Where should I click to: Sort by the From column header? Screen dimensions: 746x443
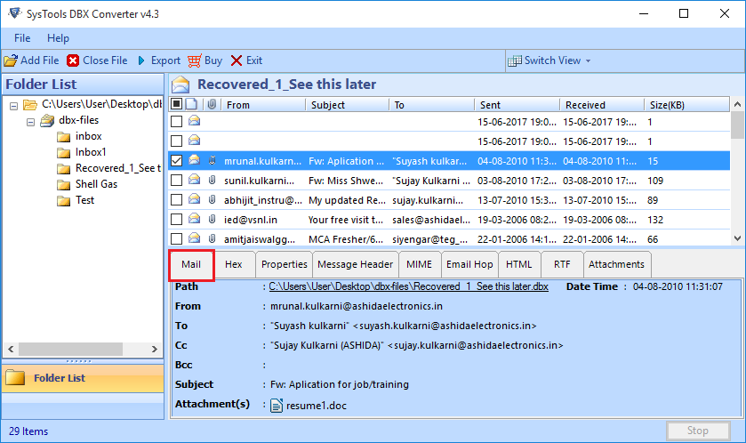point(264,105)
